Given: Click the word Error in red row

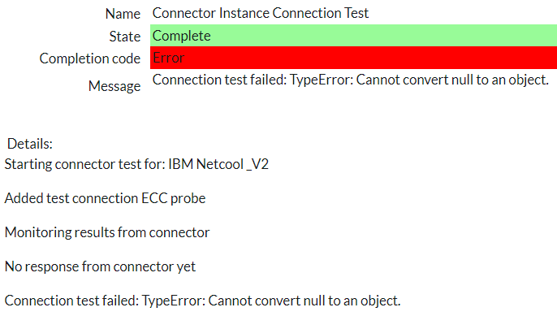Looking at the screenshot, I should 169,58.
